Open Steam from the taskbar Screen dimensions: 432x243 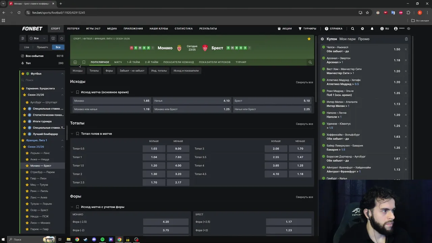[85, 240]
